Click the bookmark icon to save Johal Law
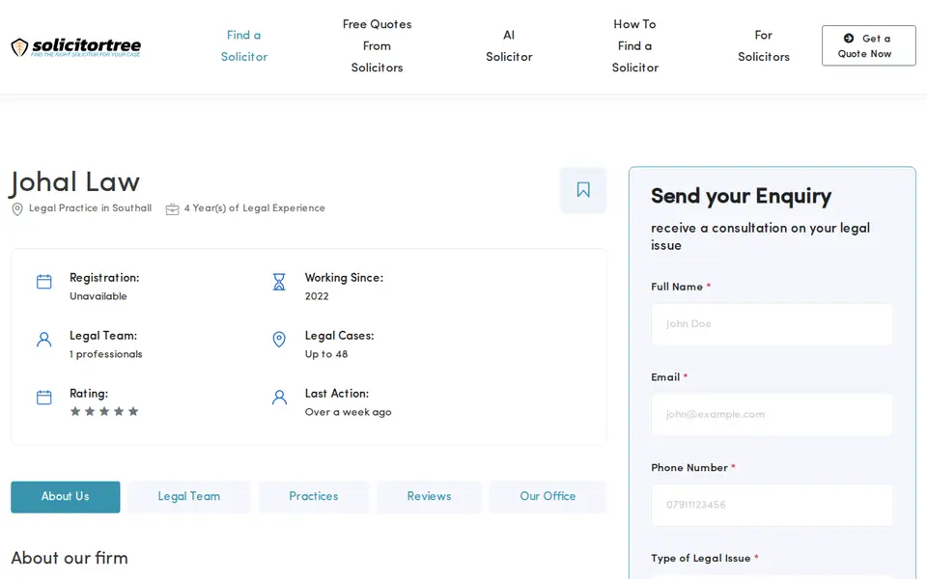927x579 pixels. 583,190
